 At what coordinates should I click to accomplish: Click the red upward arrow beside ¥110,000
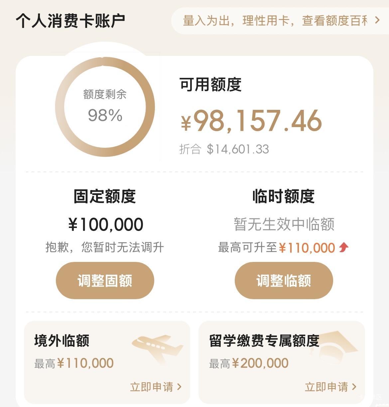point(344,247)
